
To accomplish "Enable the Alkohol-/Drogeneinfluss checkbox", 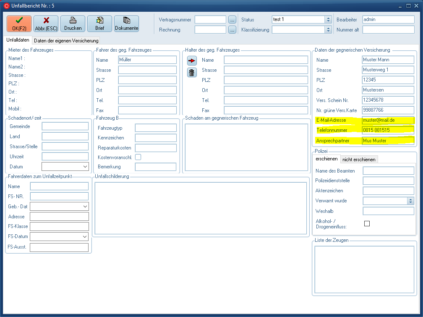I will (x=367, y=223).
